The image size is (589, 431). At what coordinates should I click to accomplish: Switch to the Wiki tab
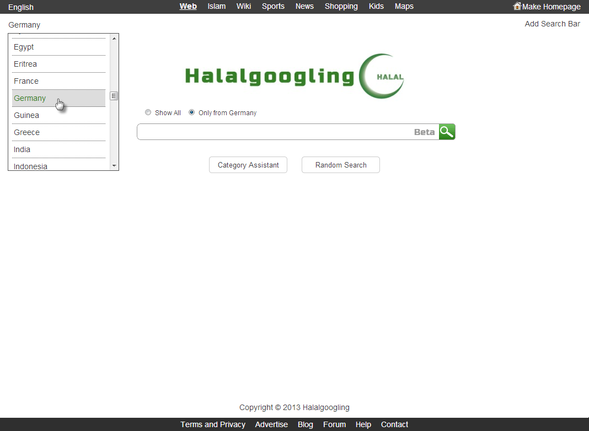[244, 7]
